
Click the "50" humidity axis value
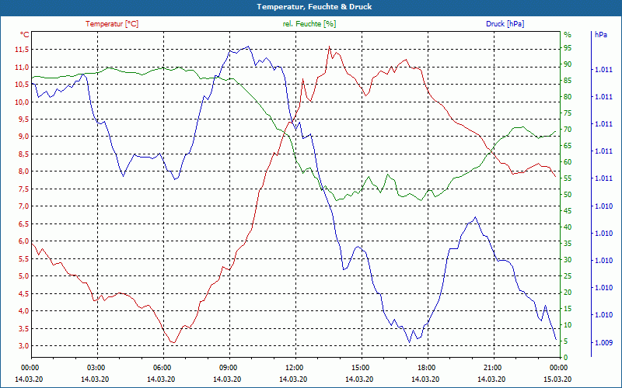tap(568, 195)
